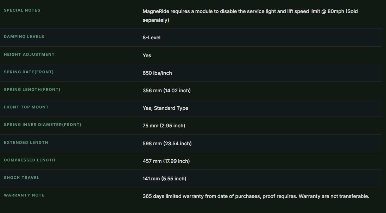The height and width of the screenshot is (213, 386).
Task: Click the SPECIAL NOTES label
Action: pos(22,10)
